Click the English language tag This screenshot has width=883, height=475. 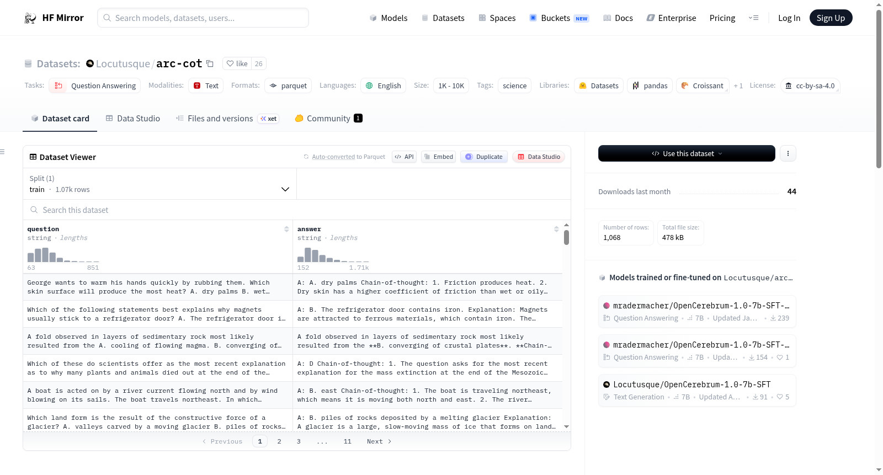[383, 86]
